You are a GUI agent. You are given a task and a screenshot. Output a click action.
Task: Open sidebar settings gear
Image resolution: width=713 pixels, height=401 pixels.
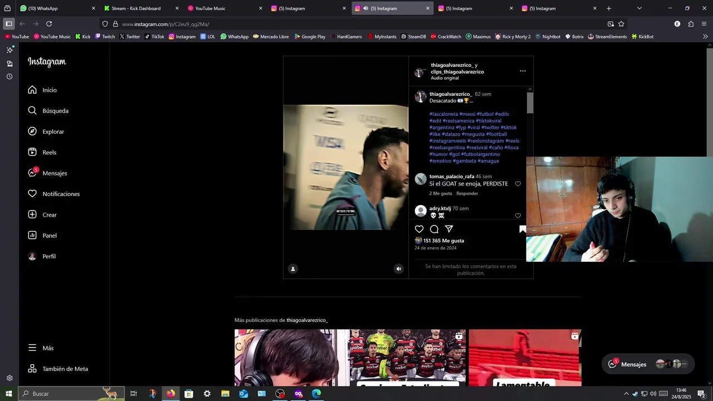(x=9, y=378)
